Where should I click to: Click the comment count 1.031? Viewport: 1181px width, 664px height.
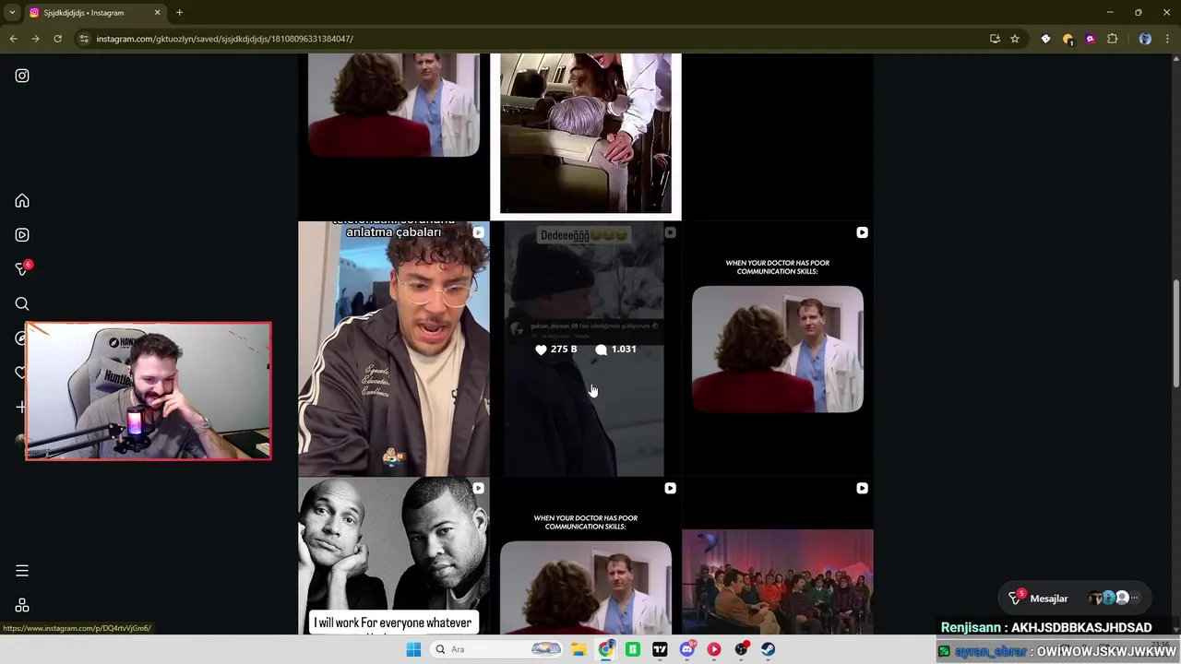click(615, 350)
